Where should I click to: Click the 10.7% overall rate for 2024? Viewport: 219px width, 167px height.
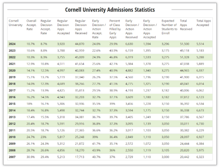31,44
